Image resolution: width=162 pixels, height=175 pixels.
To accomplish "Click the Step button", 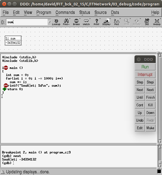I will point(140,82).
